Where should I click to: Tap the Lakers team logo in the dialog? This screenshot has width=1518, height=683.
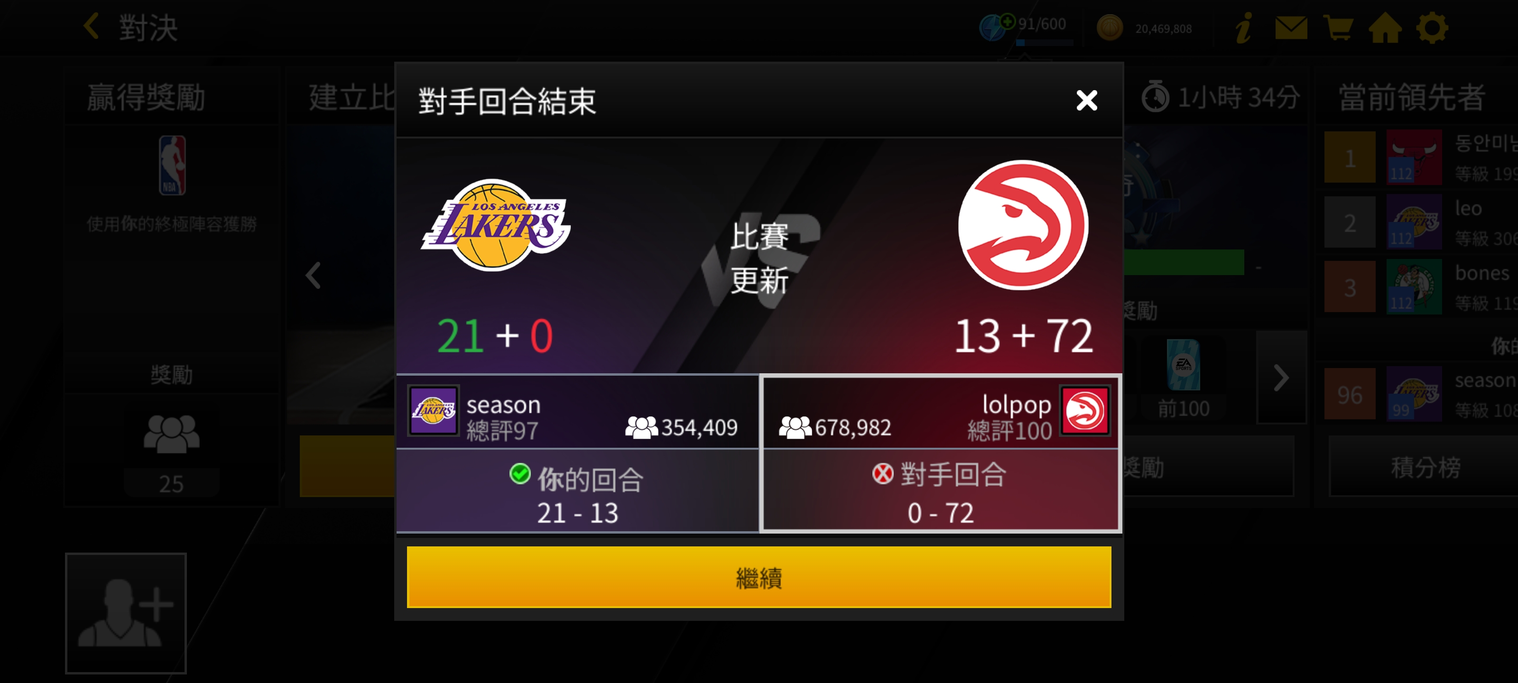[x=495, y=224]
